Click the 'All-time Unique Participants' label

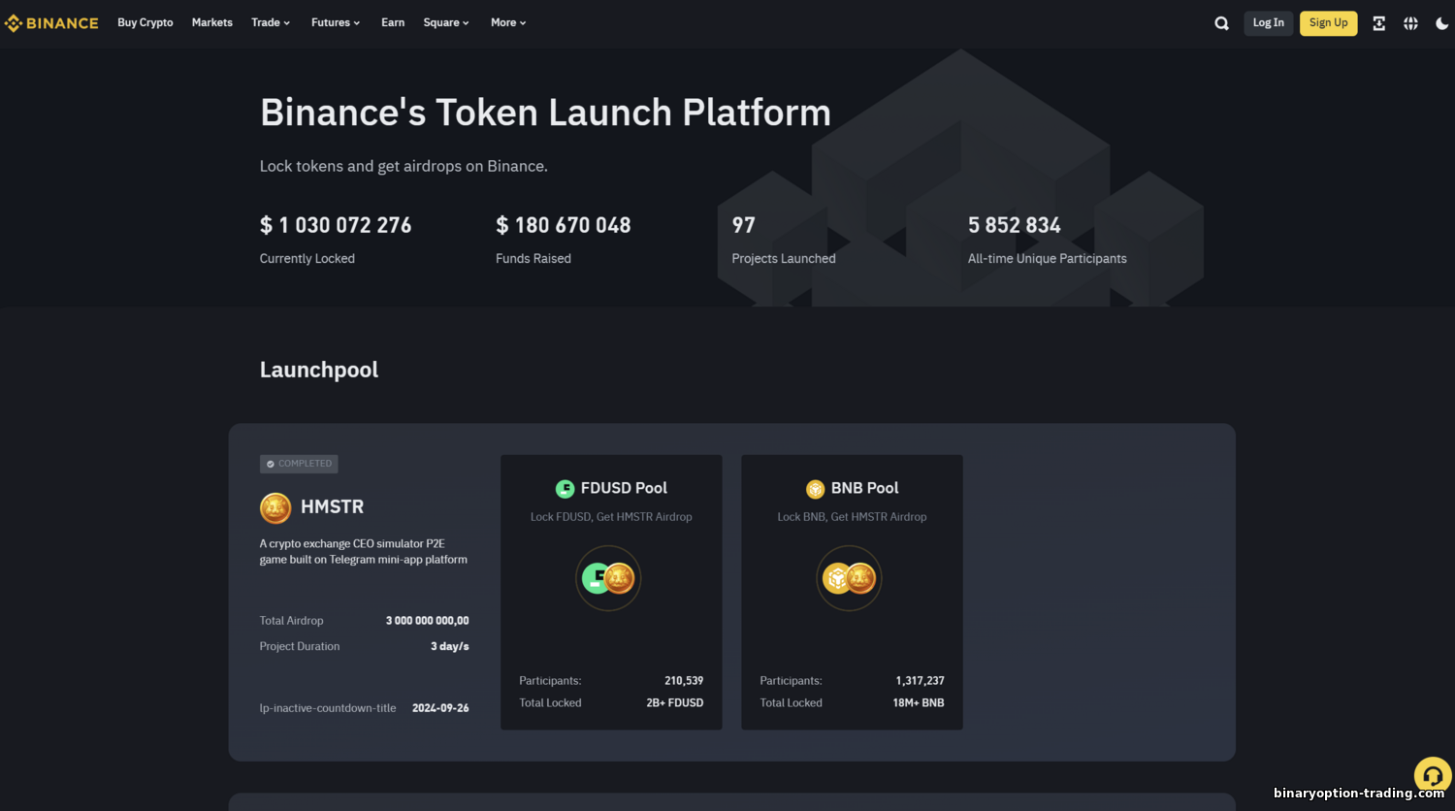(x=1048, y=259)
